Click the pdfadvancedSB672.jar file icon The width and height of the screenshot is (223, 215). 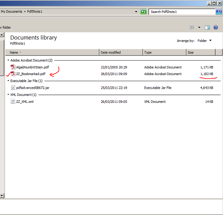point(13,88)
